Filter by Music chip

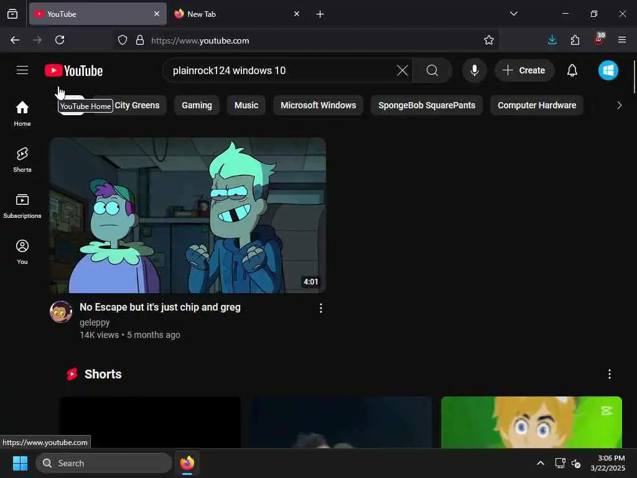point(246,105)
